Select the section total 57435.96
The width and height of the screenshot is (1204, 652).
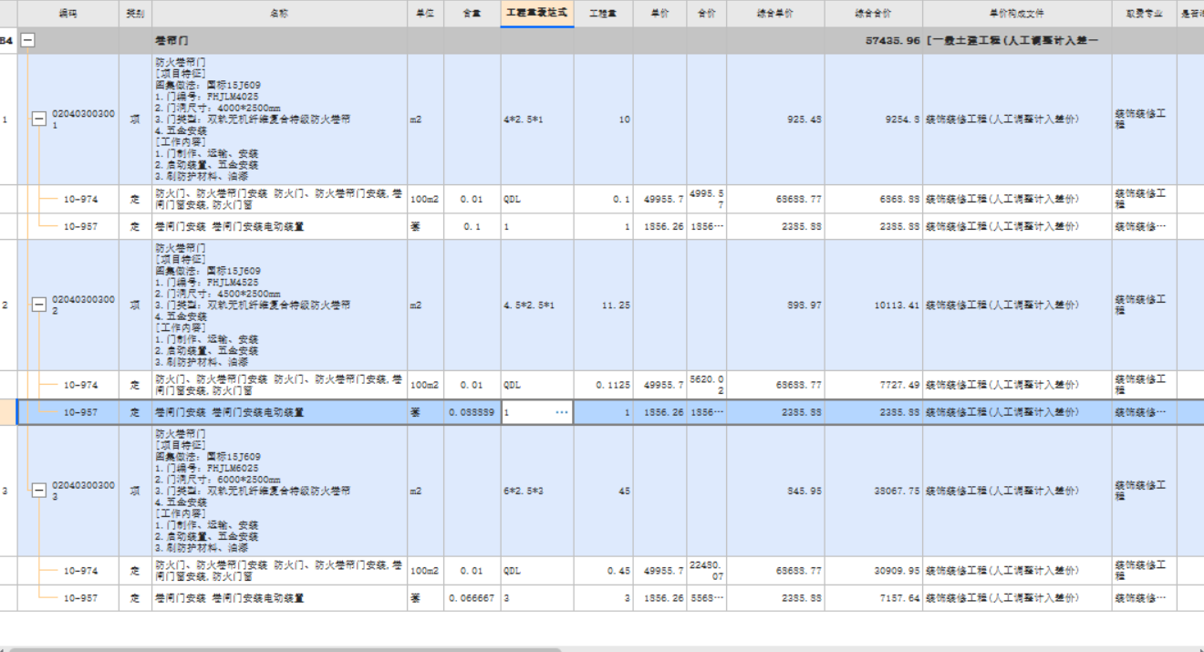[874, 41]
